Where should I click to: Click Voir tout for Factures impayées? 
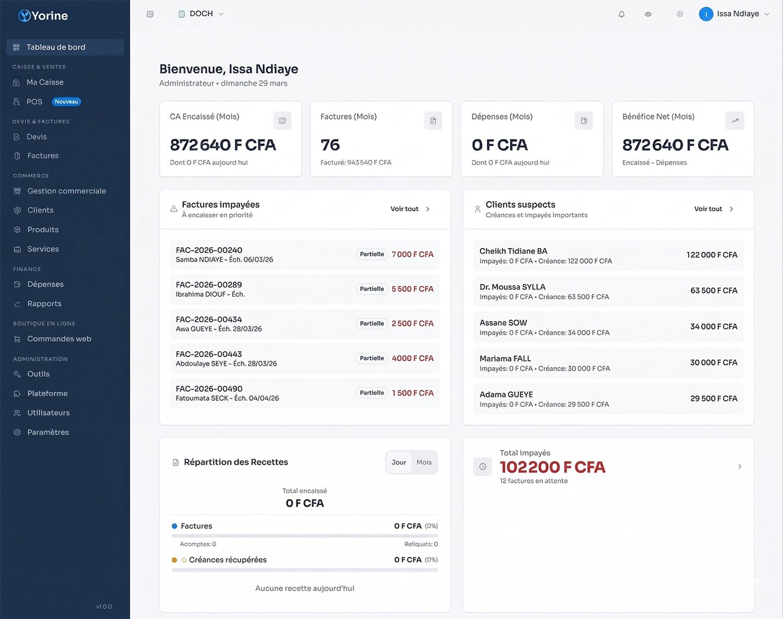pyautogui.click(x=409, y=208)
